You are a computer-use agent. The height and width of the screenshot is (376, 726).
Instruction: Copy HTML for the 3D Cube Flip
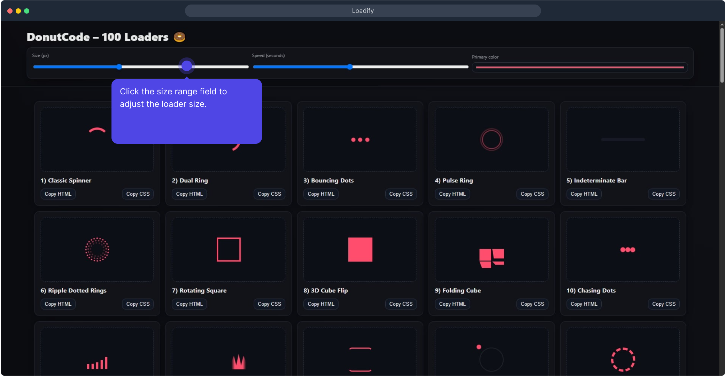(x=321, y=304)
